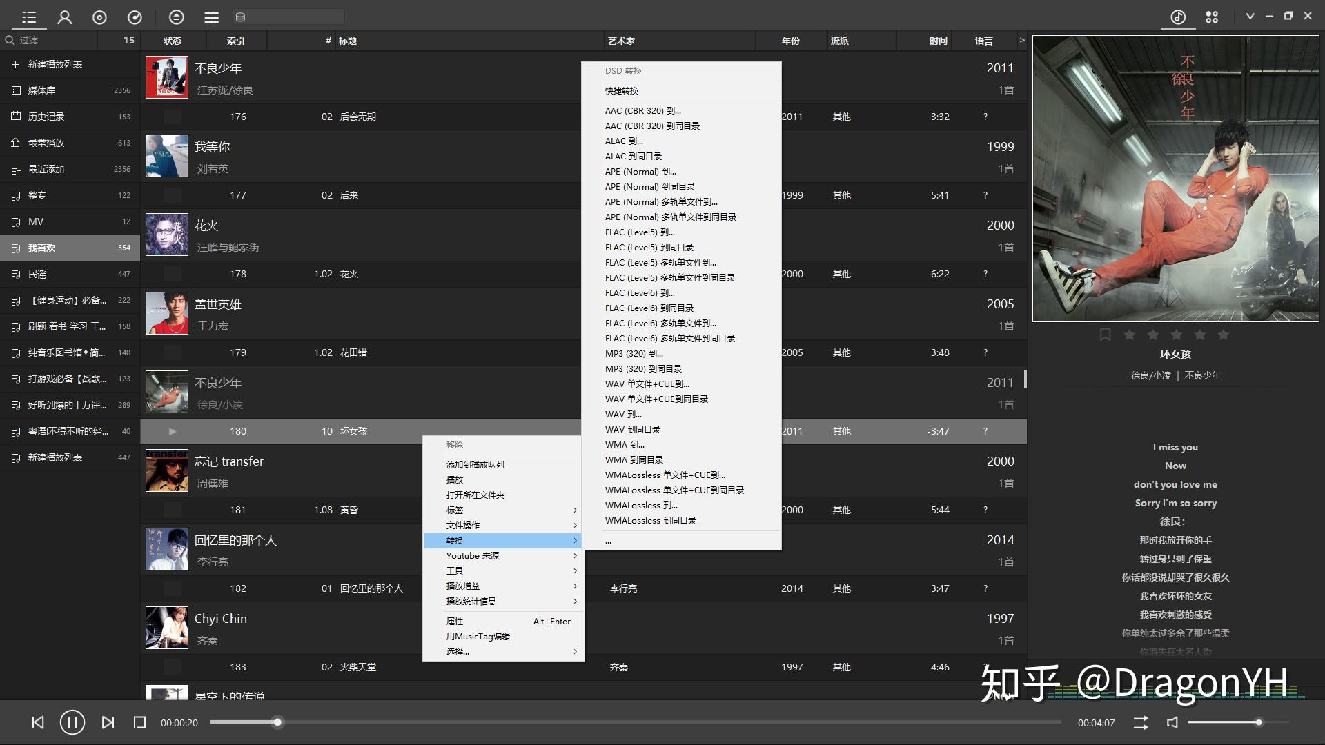
Task: Open the filter sliders icon in toolbar
Action: (211, 17)
